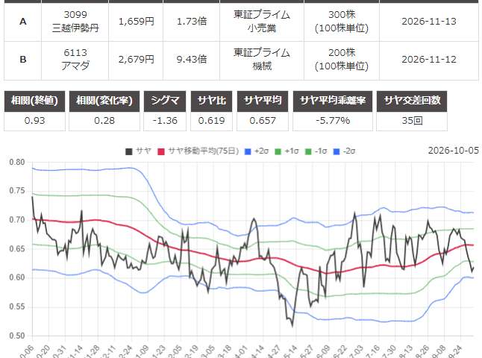The height and width of the screenshot is (358, 482).
Task: Click the 300株 (100株単位) cell
Action: [x=342, y=21]
